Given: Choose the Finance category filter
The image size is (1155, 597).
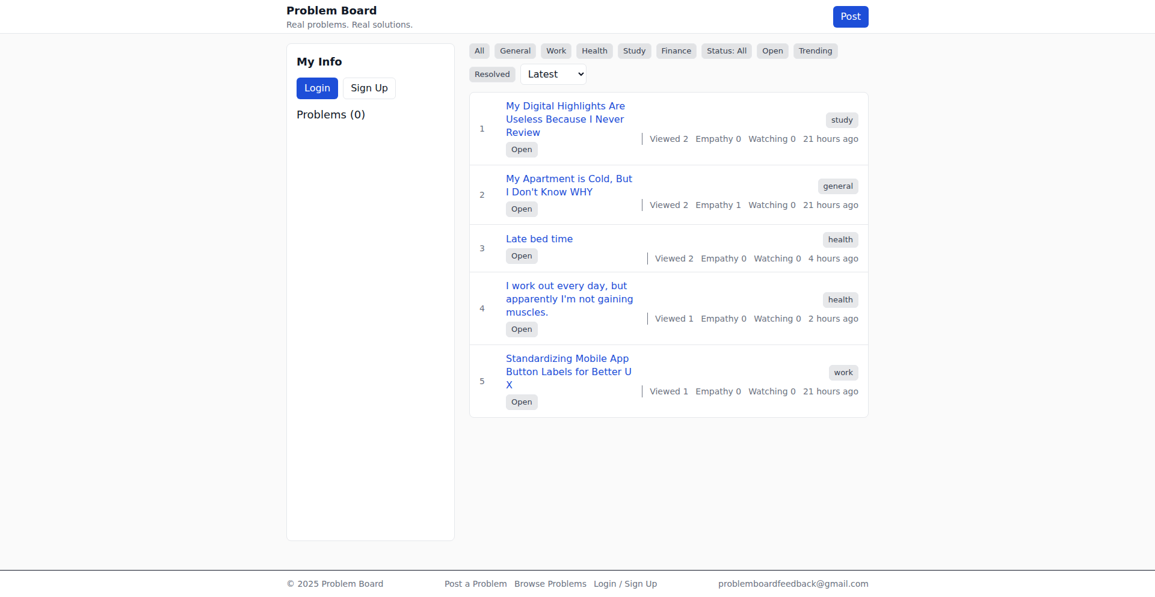Looking at the screenshot, I should click(x=676, y=51).
